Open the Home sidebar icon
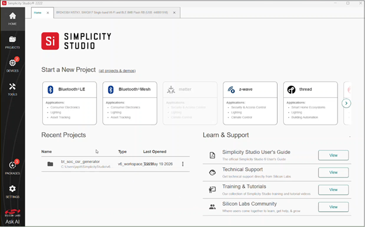The image size is (365, 227). (x=13, y=19)
